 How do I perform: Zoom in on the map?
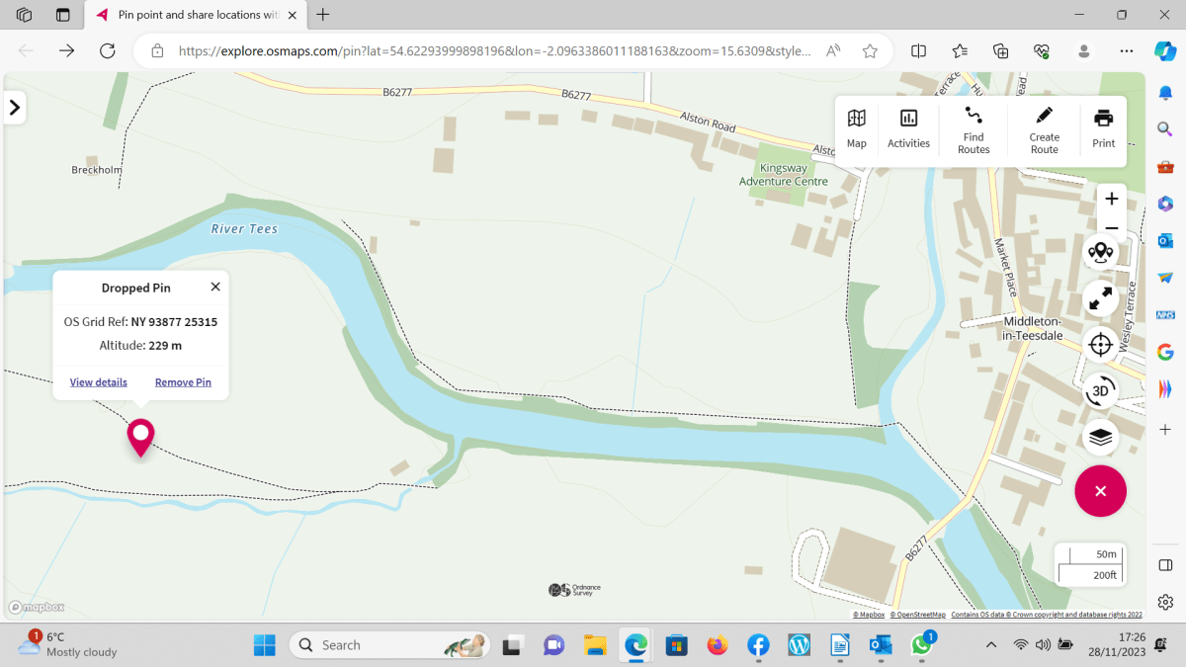coord(1111,199)
